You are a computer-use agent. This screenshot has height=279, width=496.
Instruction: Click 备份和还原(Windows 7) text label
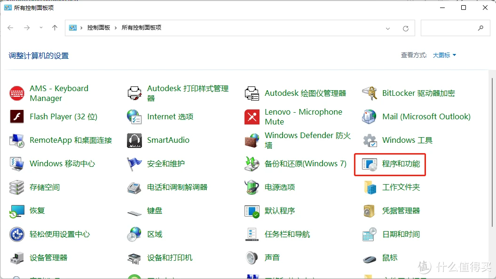coord(306,163)
